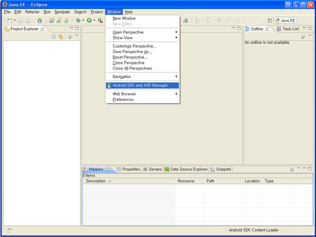Click the Open Web Browser toolbar icon
The height and width of the screenshot is (237, 316).
tap(185, 20)
